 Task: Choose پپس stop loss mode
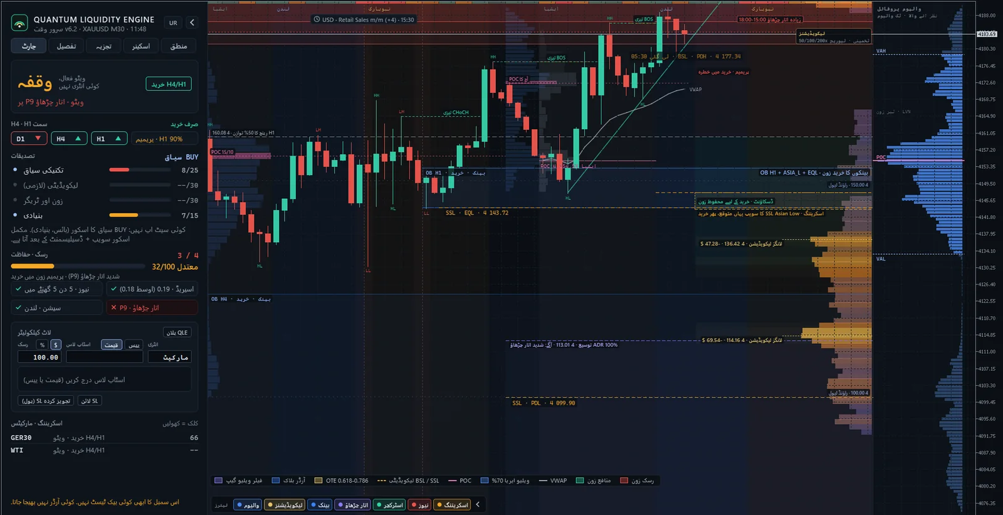[x=134, y=344]
